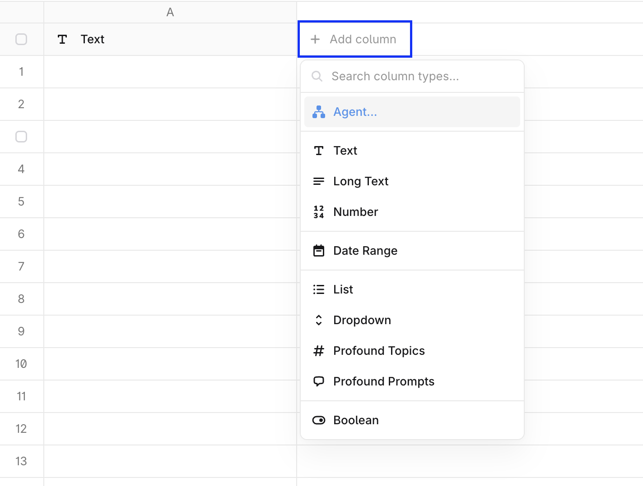Select row number 9
This screenshot has height=486, width=643.
(21, 331)
